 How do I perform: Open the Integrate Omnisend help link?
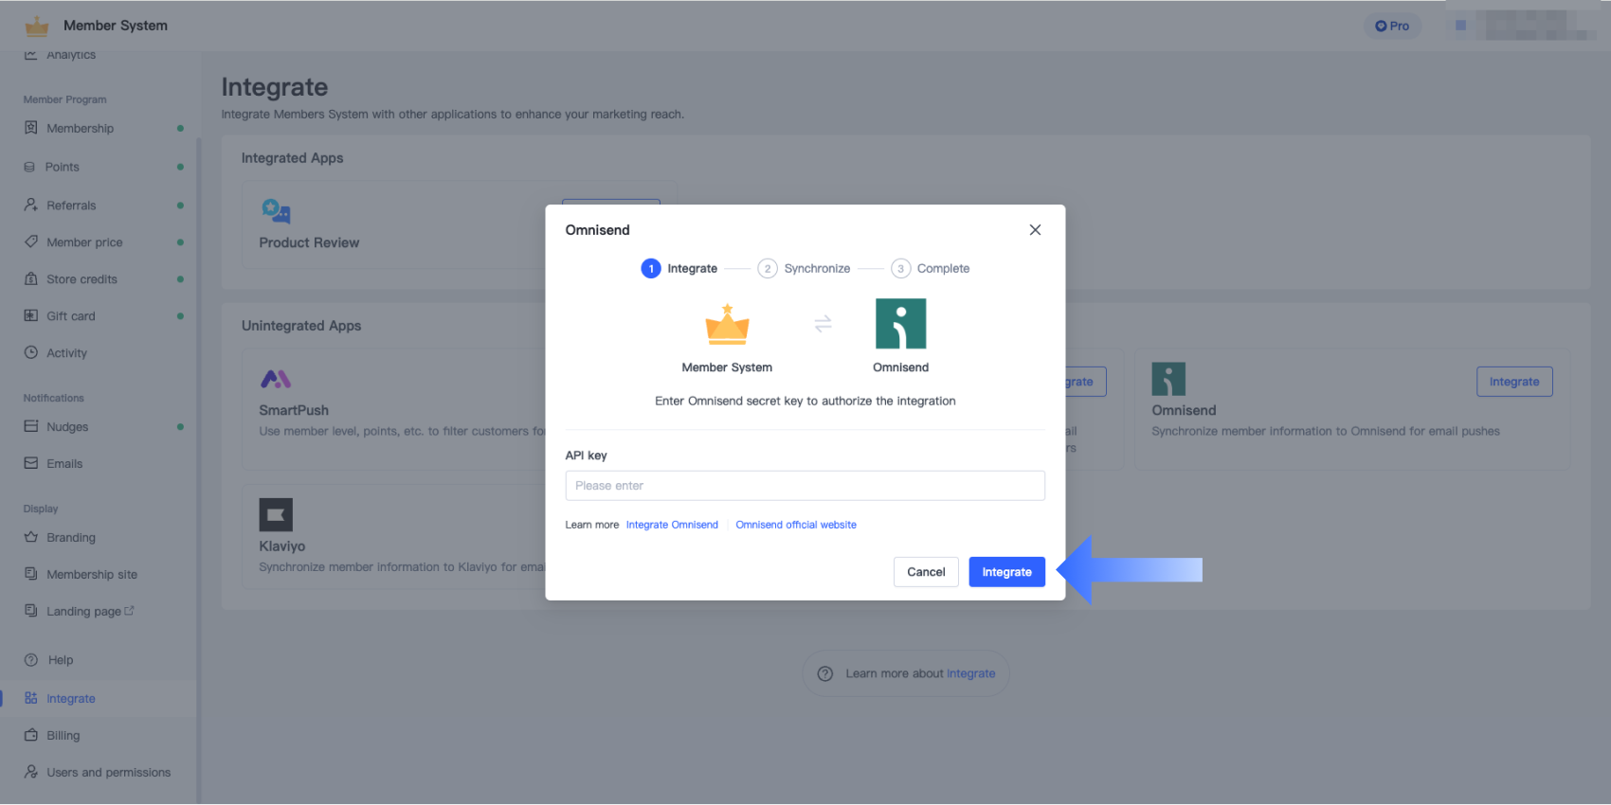(672, 525)
